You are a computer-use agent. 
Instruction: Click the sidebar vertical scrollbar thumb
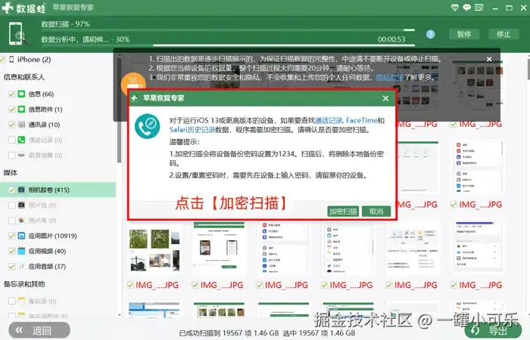[x=120, y=111]
